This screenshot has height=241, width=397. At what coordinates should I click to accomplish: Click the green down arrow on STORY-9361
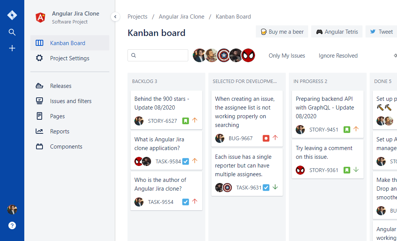click(356, 170)
